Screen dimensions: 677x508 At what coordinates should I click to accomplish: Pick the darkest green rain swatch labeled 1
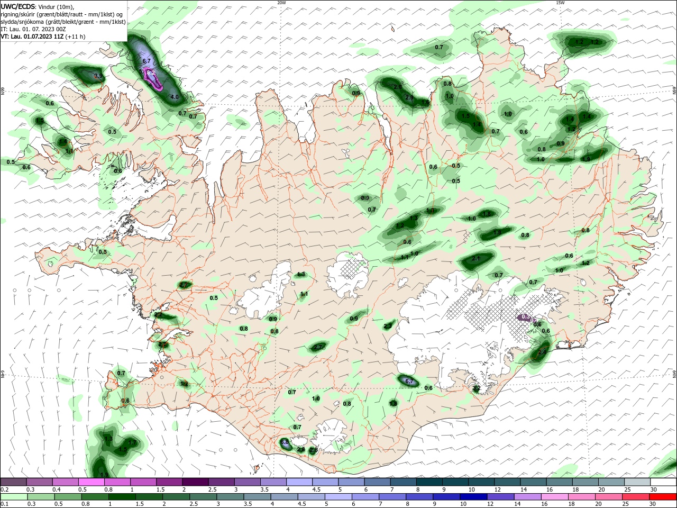click(x=122, y=497)
